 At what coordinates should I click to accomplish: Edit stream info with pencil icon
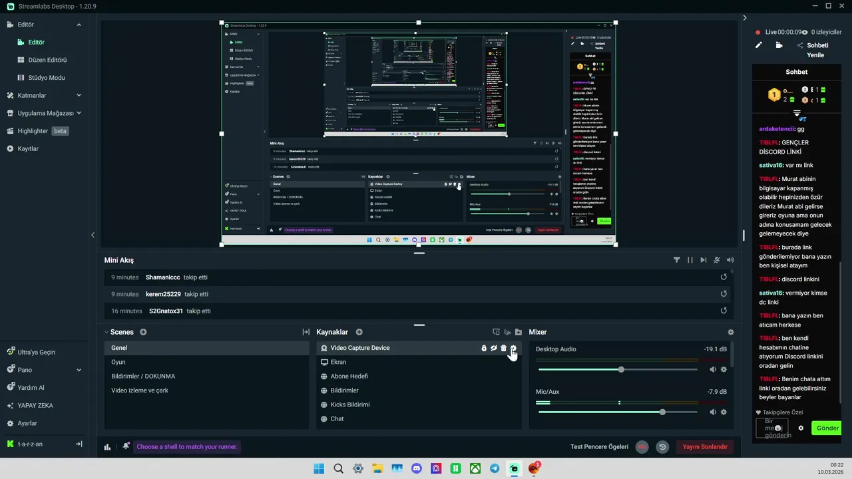758,45
